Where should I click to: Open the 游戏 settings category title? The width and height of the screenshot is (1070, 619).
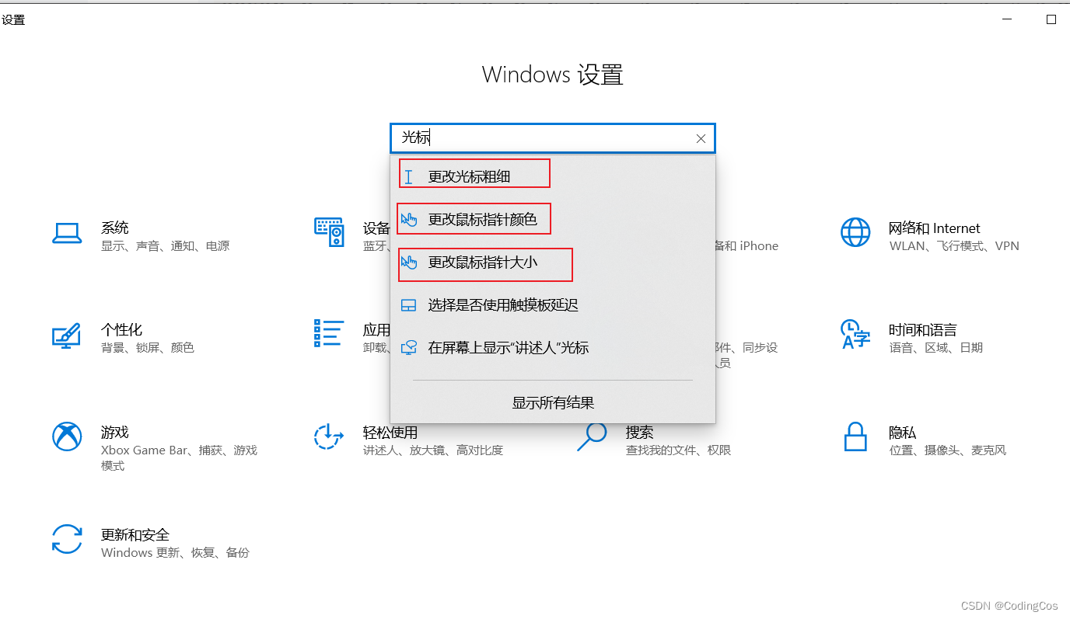tap(114, 432)
